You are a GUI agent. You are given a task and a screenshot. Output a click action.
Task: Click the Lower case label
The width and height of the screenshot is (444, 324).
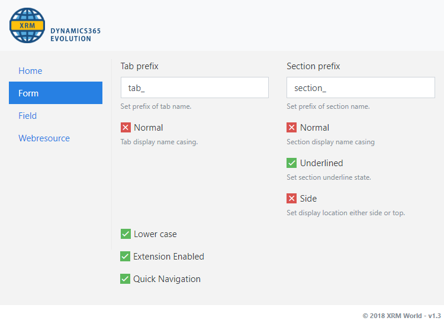pos(155,234)
